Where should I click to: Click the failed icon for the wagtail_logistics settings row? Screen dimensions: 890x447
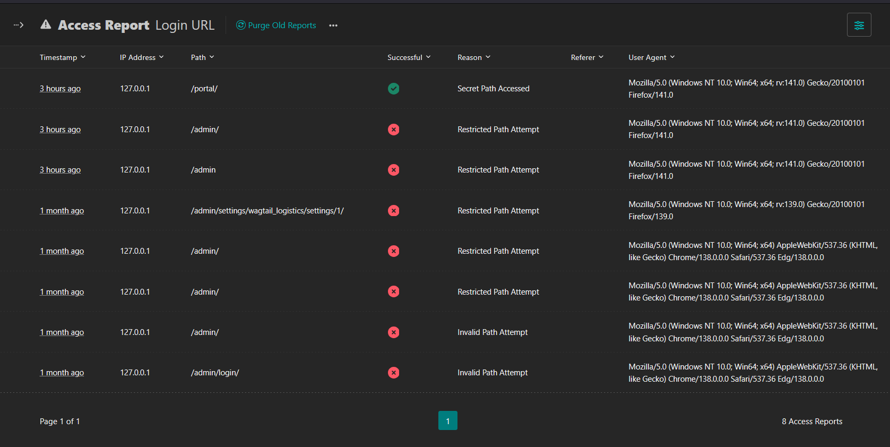point(393,211)
